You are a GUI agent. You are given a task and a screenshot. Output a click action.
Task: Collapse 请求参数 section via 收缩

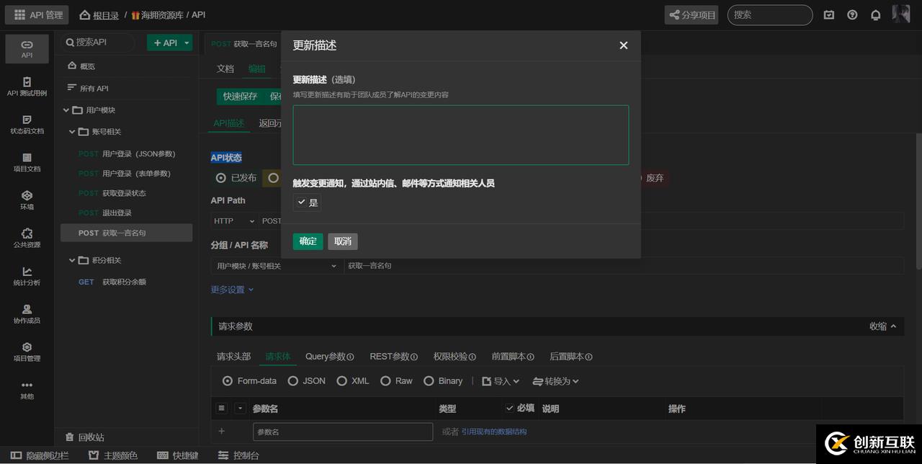pos(883,326)
